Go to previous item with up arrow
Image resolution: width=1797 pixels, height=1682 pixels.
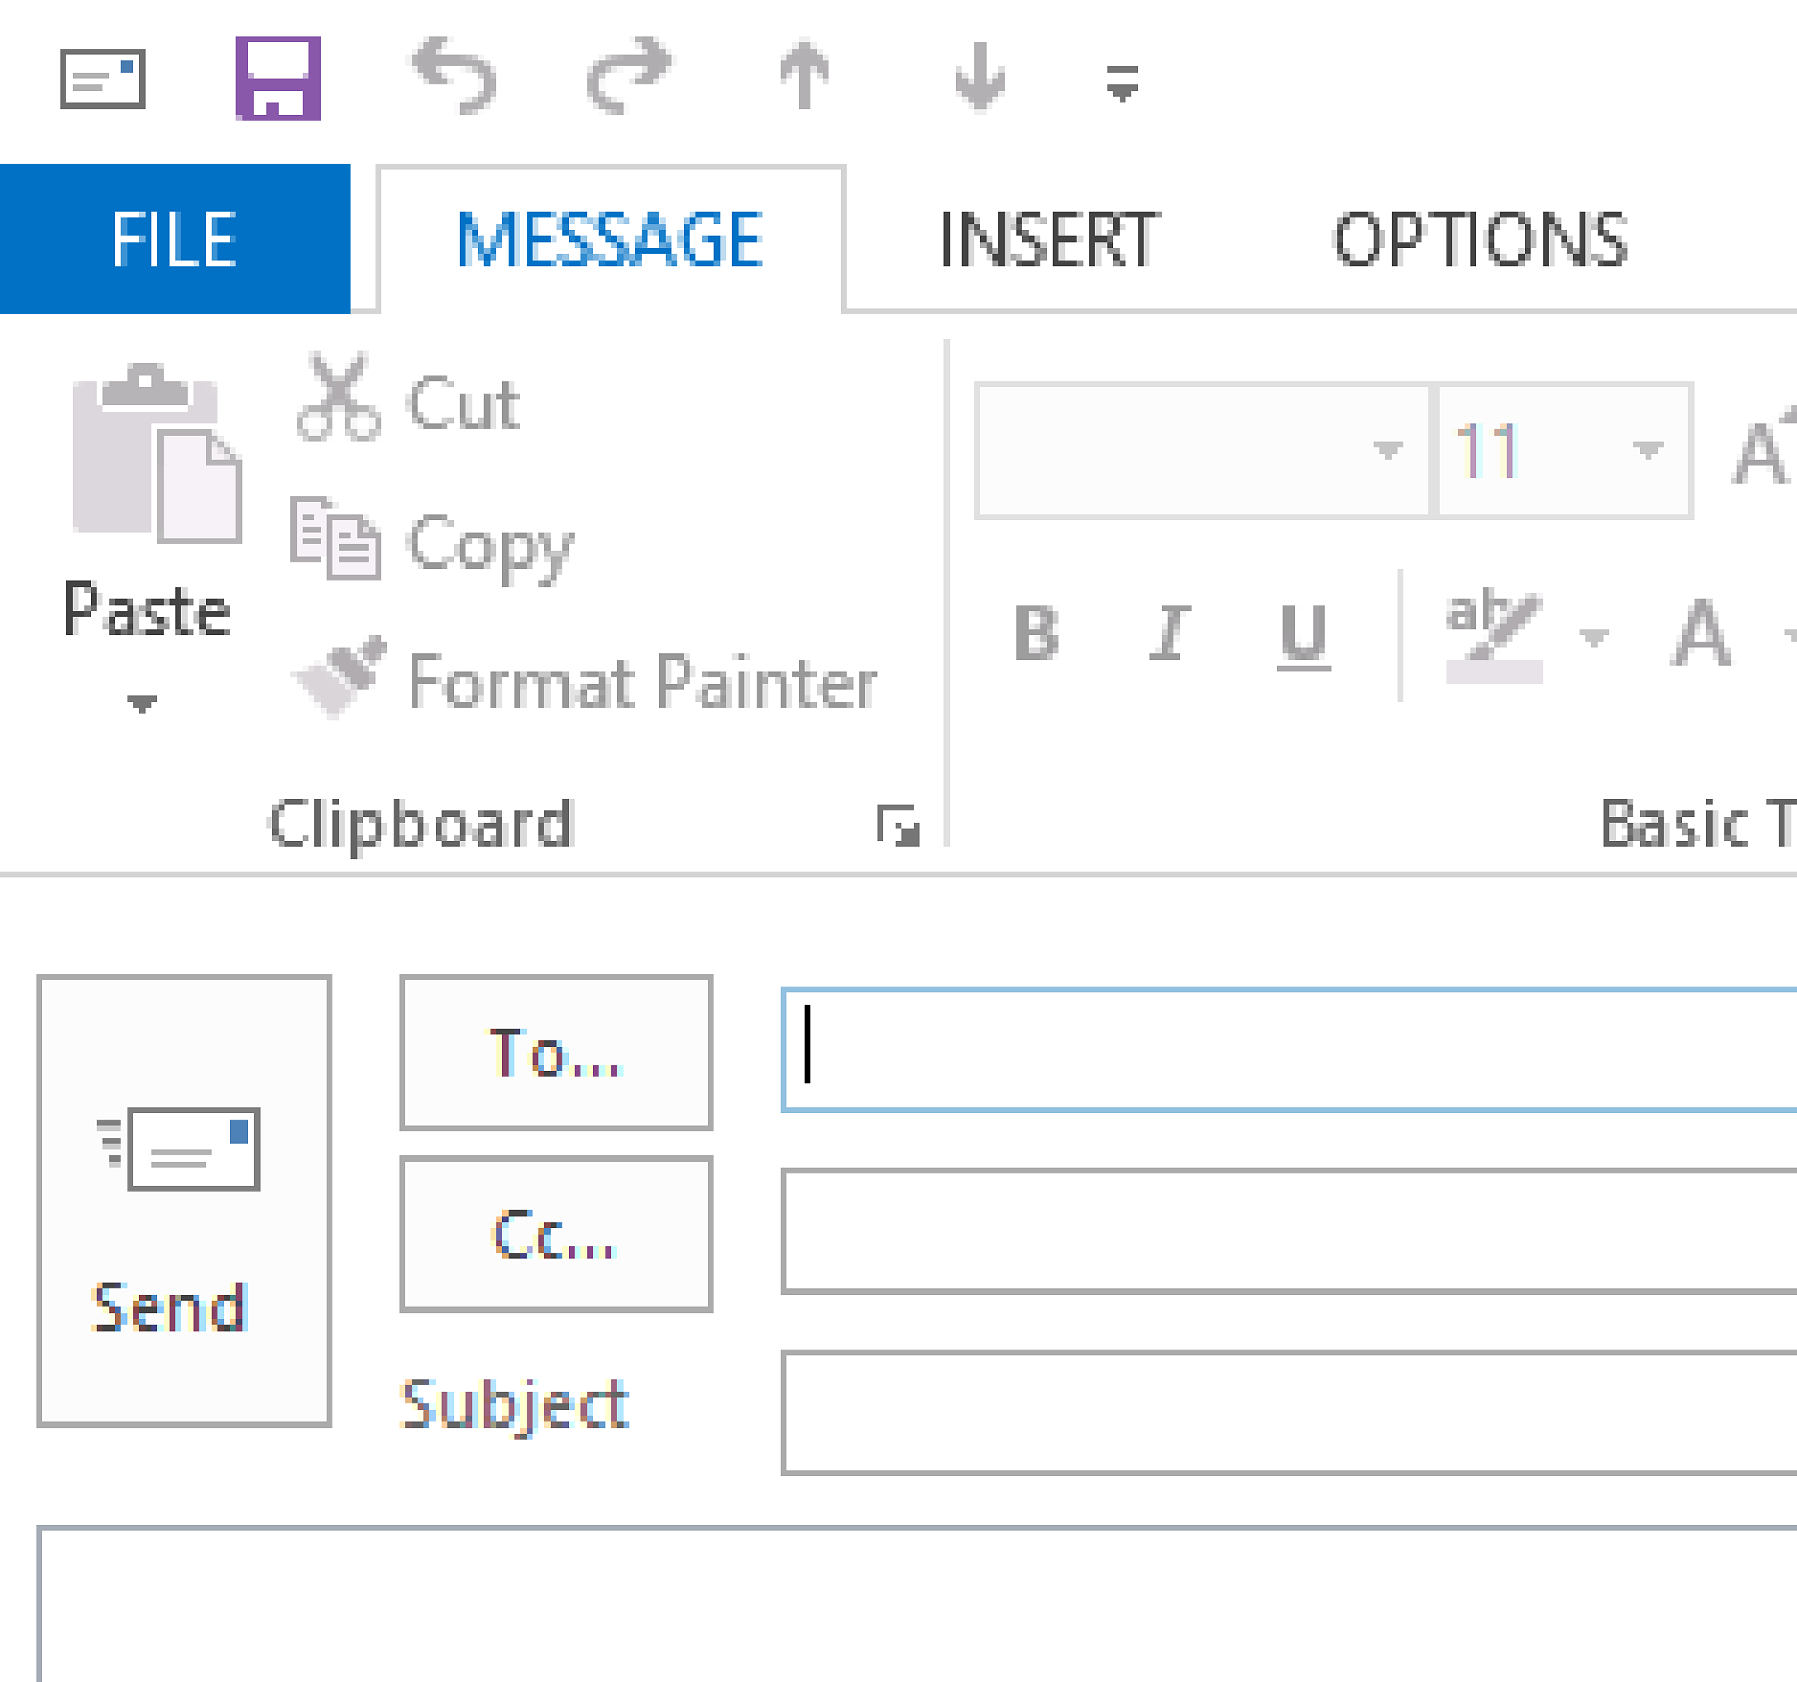pyautogui.click(x=803, y=75)
